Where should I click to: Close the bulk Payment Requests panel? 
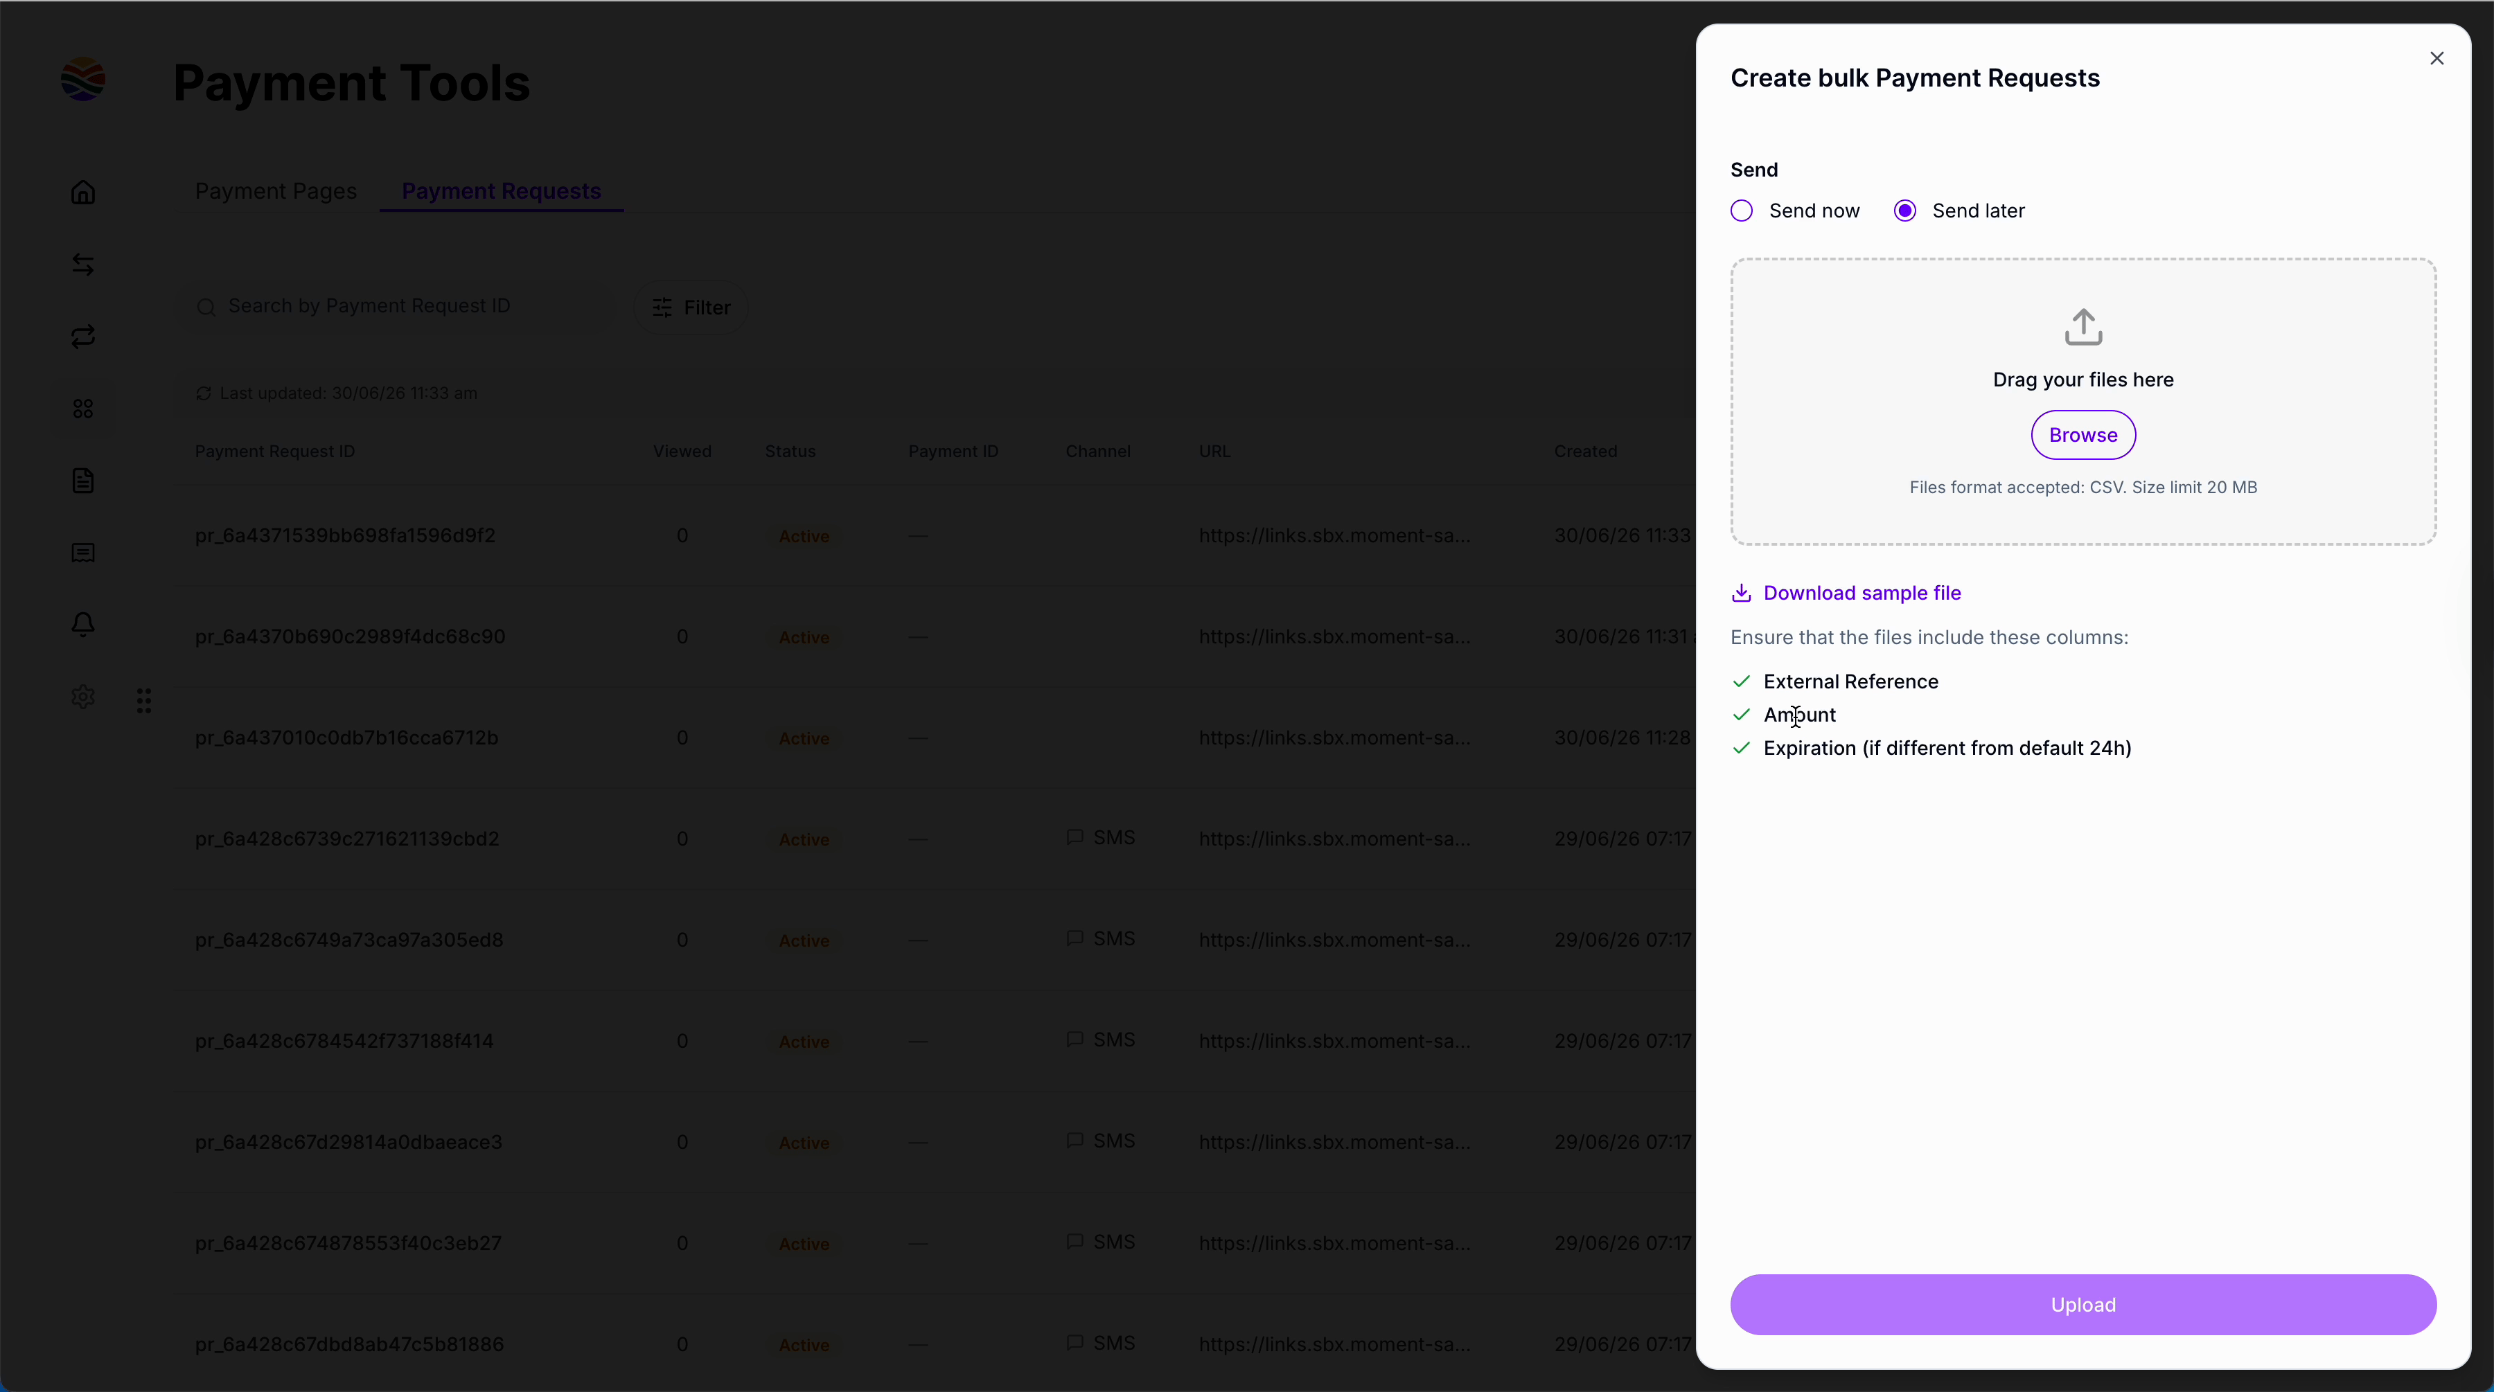(x=2436, y=58)
